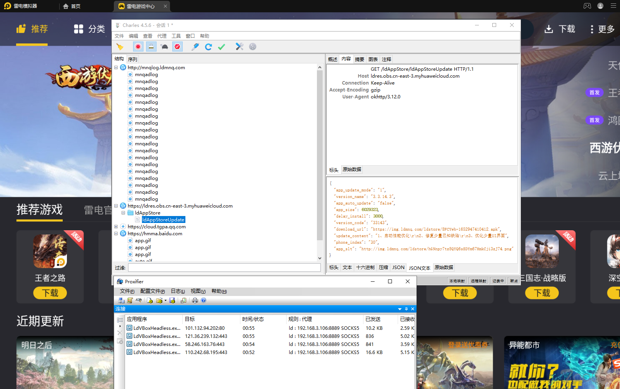Switch to the JSON response tab

398,268
